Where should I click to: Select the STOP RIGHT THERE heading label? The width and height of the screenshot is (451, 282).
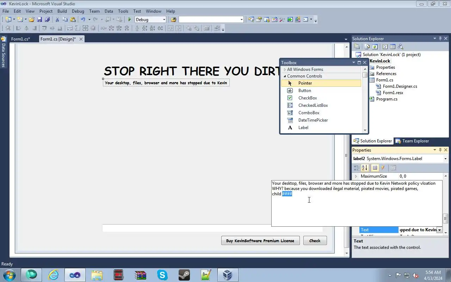(x=192, y=71)
